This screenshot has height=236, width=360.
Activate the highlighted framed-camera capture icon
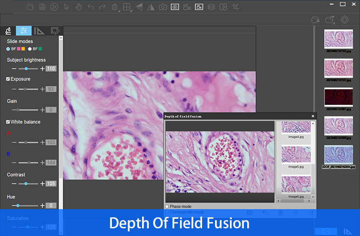(175, 7)
